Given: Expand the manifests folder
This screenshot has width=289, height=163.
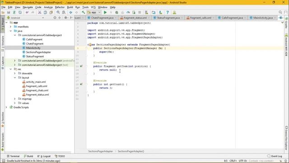Looking at the screenshot, I should pos(10,27).
